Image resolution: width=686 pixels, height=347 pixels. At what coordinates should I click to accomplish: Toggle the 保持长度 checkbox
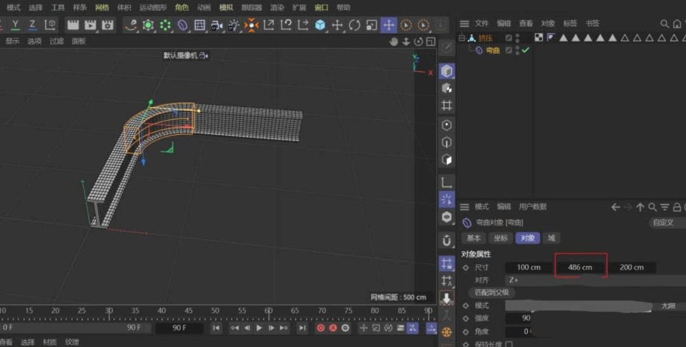(x=509, y=344)
